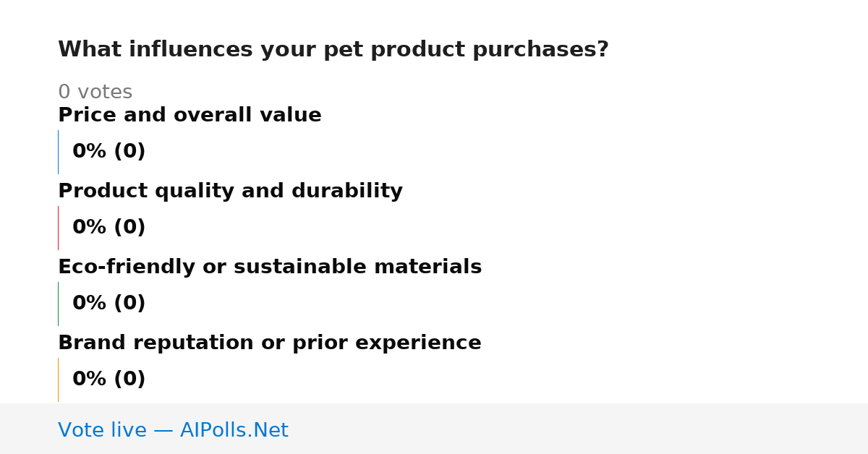Click the Vote live text in footer
Viewport: 868px width, 454px height.
(x=102, y=430)
